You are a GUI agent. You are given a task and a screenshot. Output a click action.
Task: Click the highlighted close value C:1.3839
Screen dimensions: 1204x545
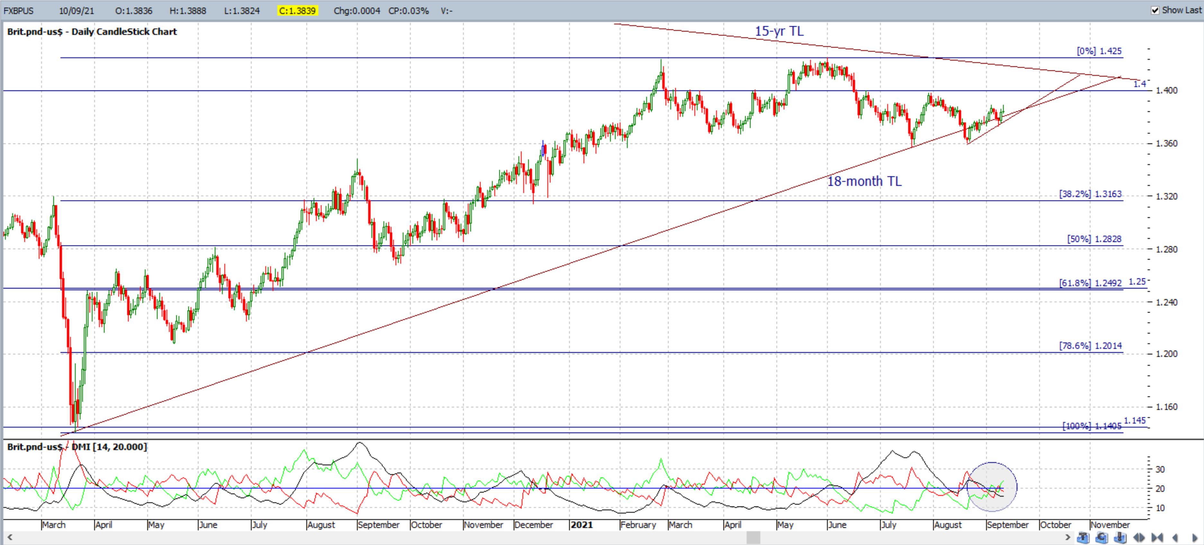(x=298, y=11)
